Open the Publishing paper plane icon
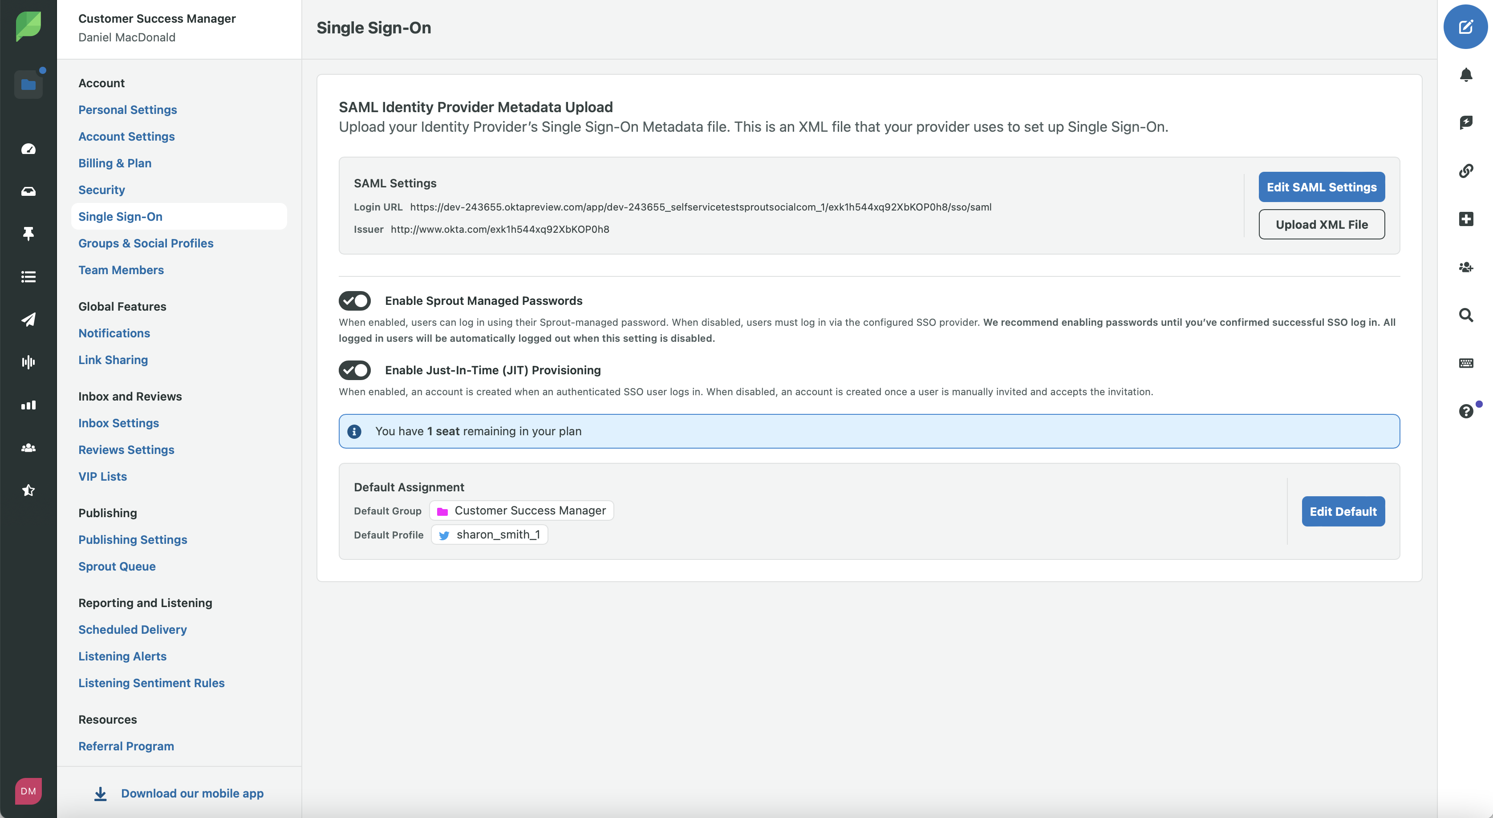The width and height of the screenshot is (1493, 818). coord(28,319)
